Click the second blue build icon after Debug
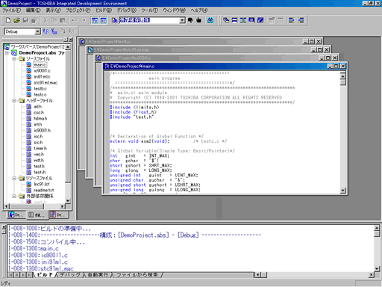This screenshot has height=287, width=382. 54,31
